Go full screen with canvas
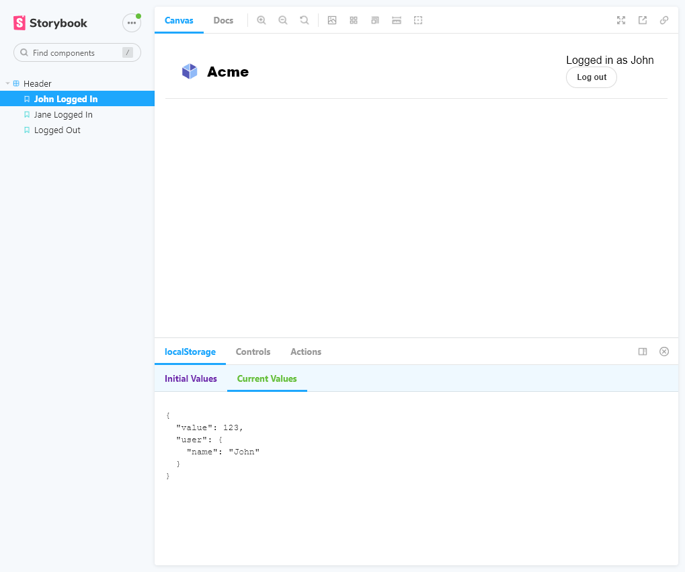685x572 pixels. pos(620,20)
